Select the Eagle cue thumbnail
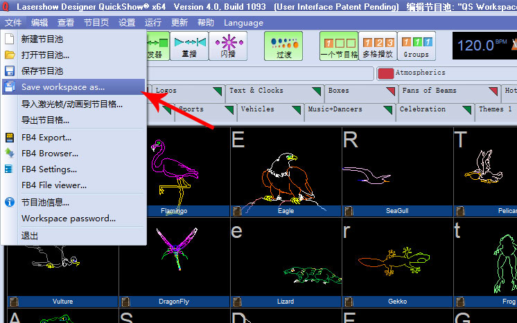This screenshot has width=517, height=323. tap(286, 172)
